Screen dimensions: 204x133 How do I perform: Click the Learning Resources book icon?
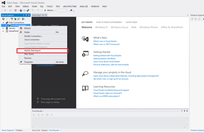[85, 88]
